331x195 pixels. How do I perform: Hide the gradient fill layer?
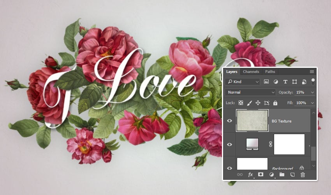pyautogui.click(x=229, y=144)
